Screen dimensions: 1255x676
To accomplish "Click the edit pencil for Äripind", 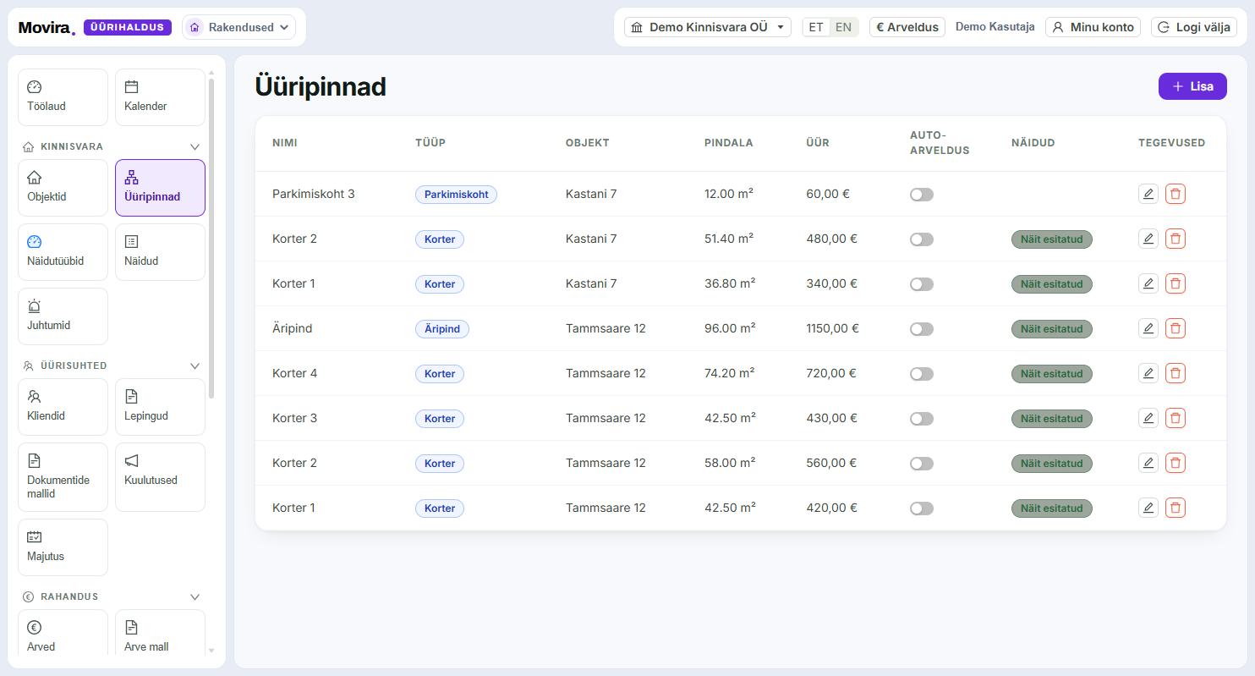I will [1148, 328].
